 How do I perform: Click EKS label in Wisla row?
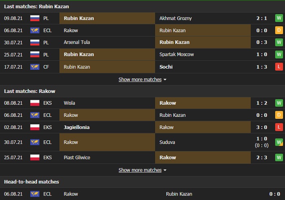(x=48, y=103)
